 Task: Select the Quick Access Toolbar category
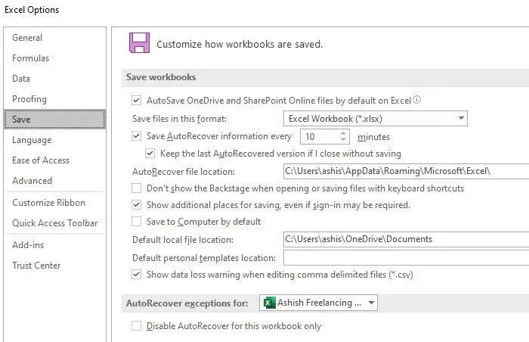pyautogui.click(x=54, y=223)
